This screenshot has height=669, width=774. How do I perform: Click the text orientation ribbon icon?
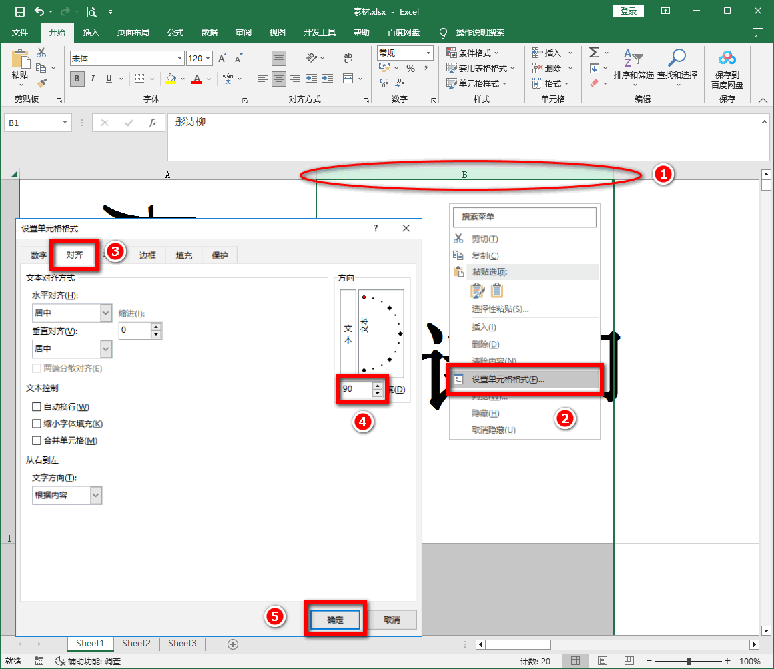click(x=312, y=58)
